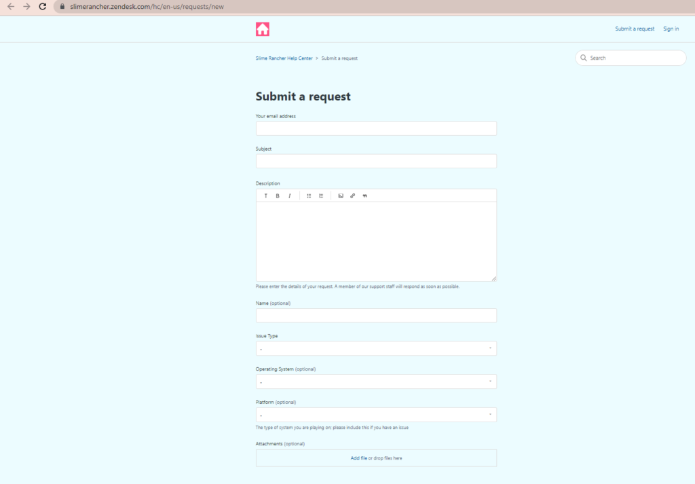
Task: Click the 'Add file' attachment link
Action: tap(358, 458)
